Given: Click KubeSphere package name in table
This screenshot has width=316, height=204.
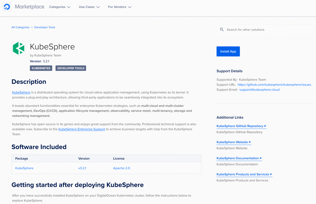Looking at the screenshot, I should (x=24, y=168).
